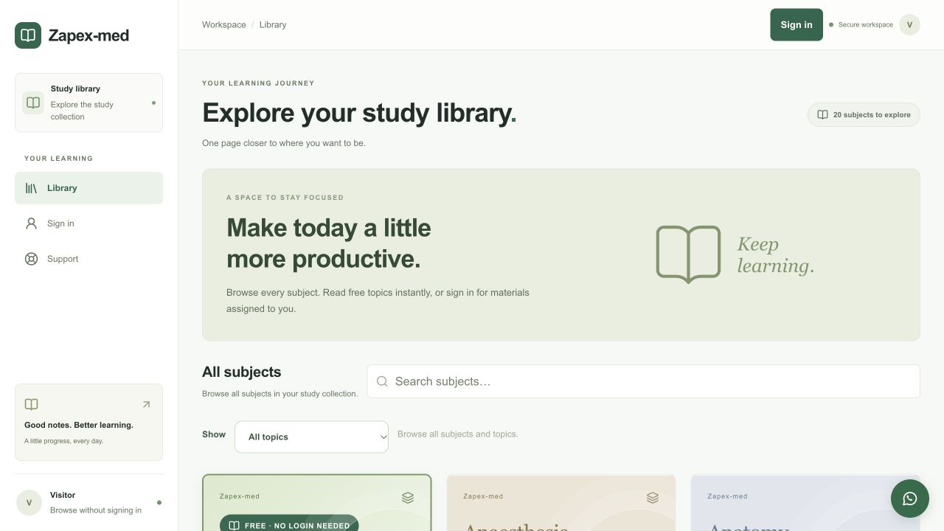Select Sign in from sidebar menu
Image resolution: width=944 pixels, height=531 pixels.
pyautogui.click(x=88, y=223)
